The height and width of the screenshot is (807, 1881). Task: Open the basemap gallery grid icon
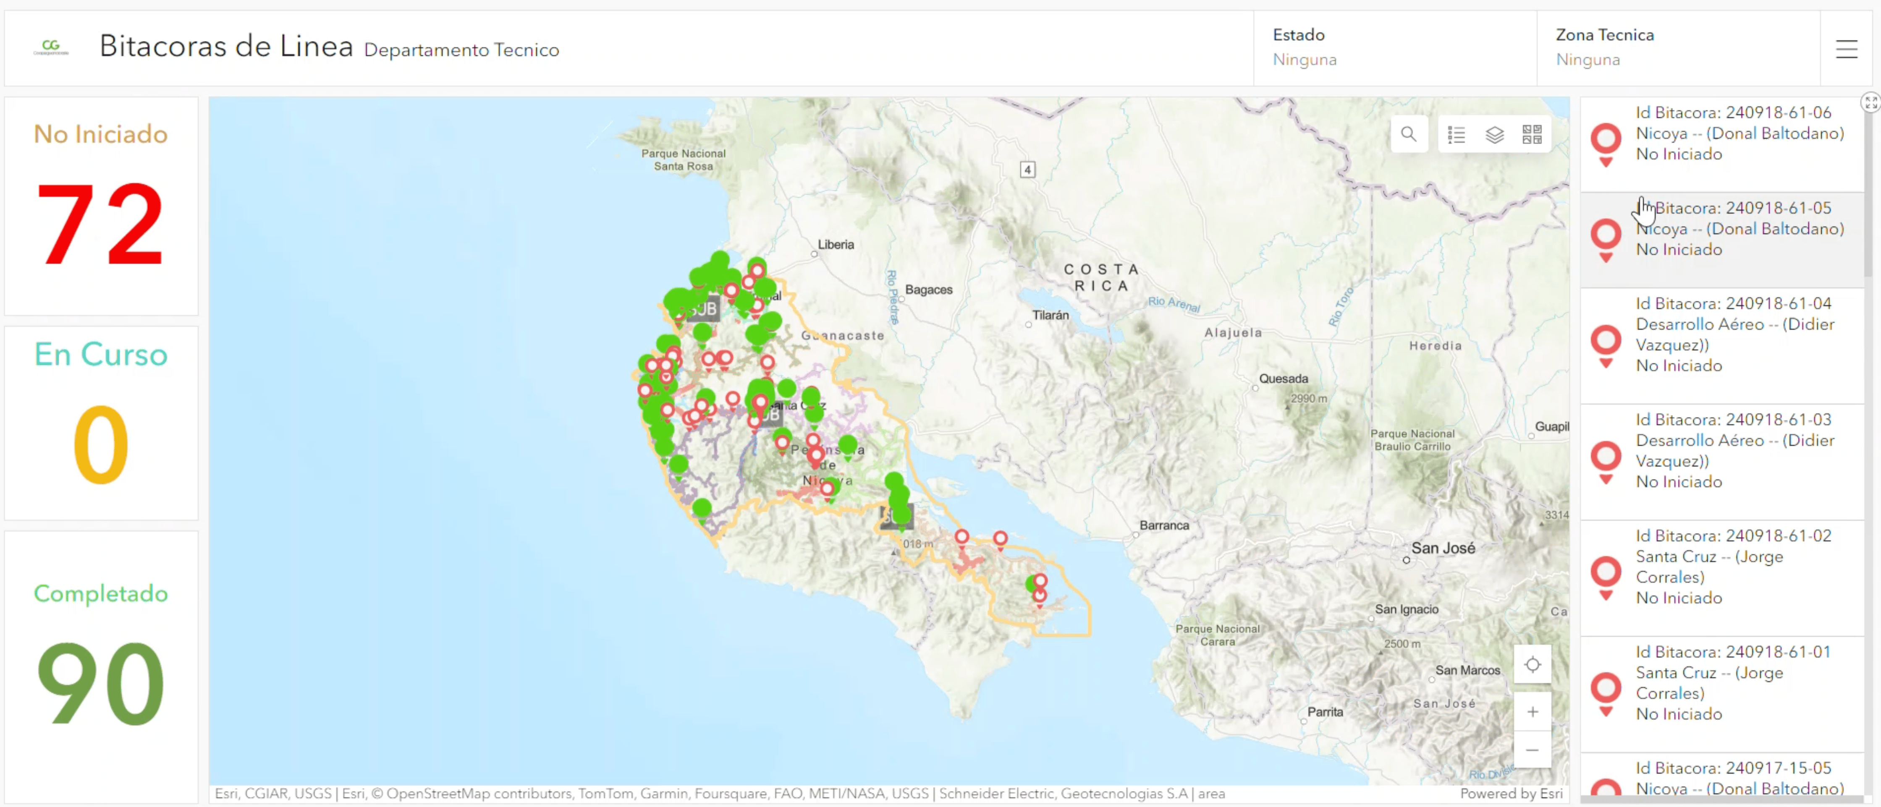(x=1531, y=134)
